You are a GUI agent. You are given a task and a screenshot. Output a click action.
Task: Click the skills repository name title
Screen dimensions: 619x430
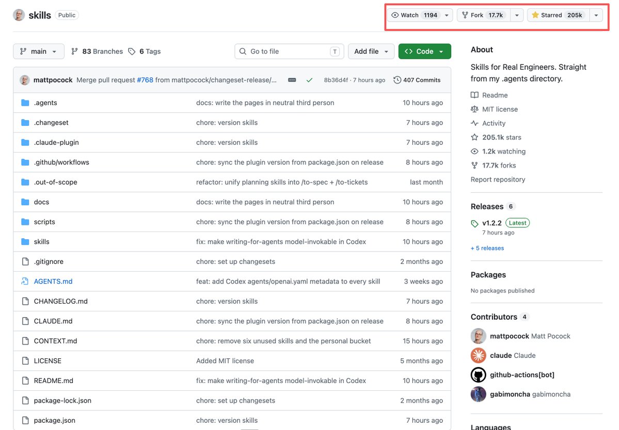[40, 15]
